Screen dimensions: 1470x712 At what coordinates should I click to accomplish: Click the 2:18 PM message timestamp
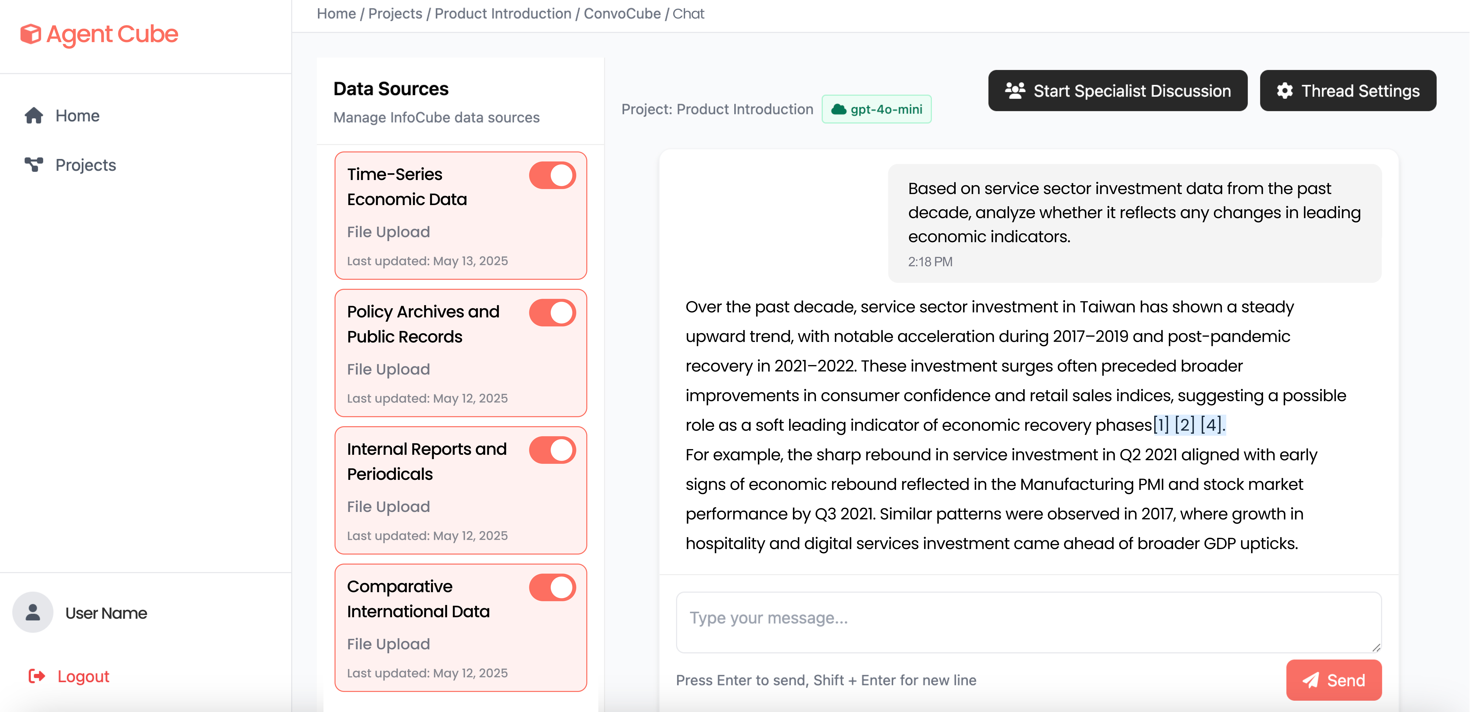[930, 262]
